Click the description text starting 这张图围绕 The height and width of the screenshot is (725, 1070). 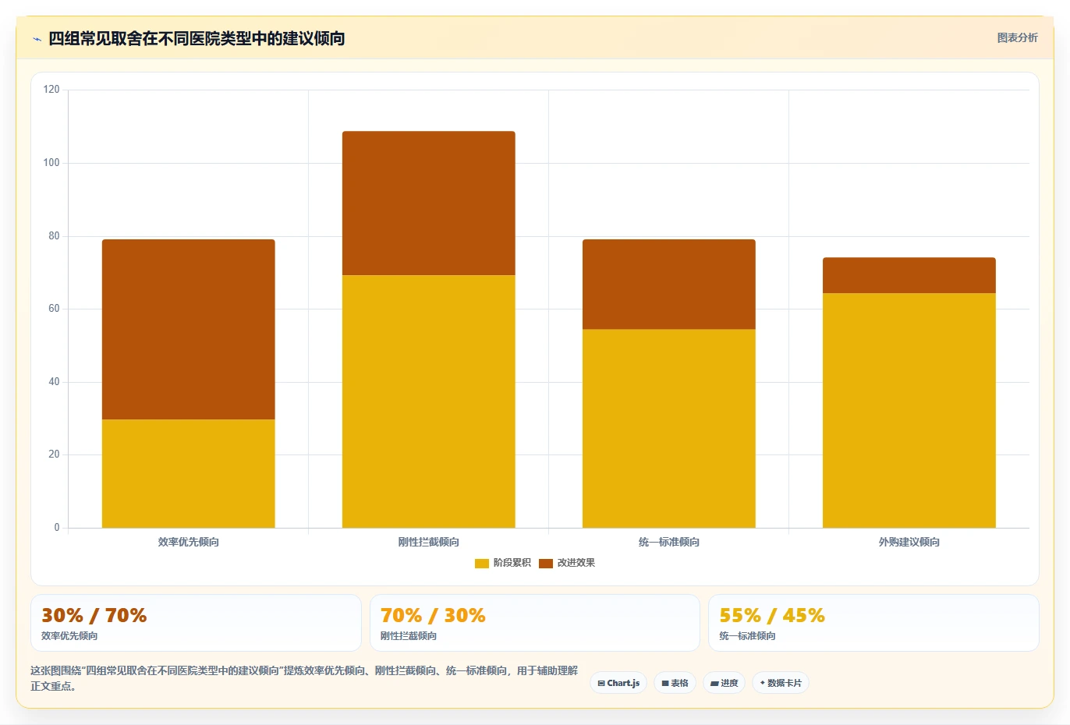[304, 678]
